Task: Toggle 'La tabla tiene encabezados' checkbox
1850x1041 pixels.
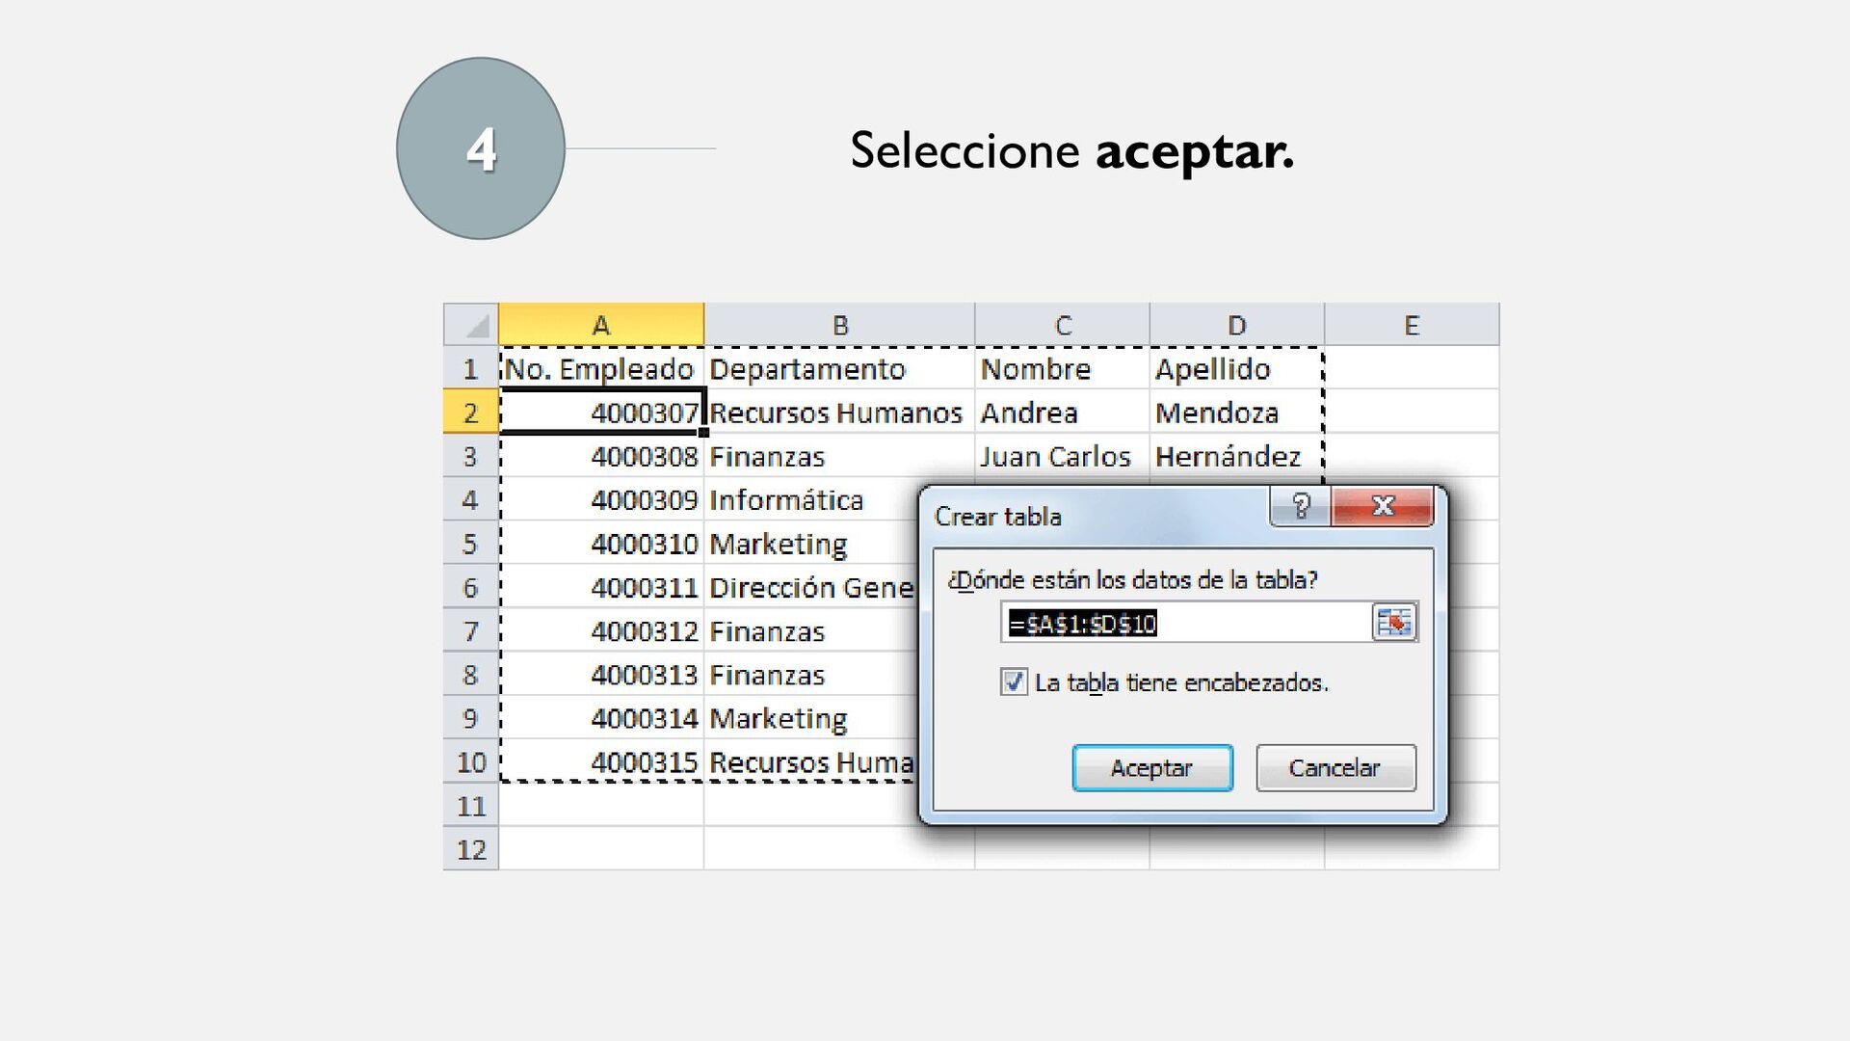Action: point(1014,682)
